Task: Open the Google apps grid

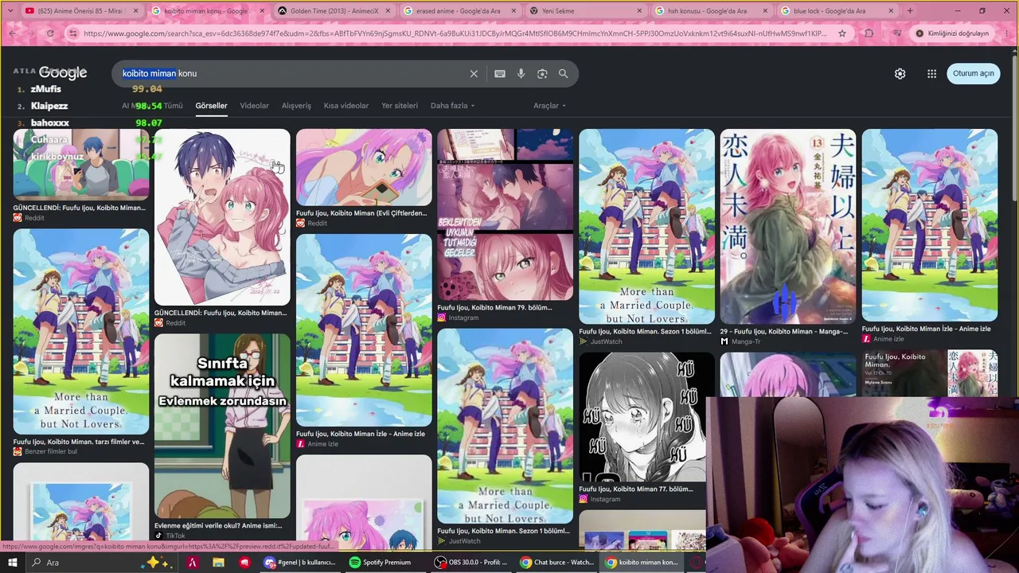Action: (x=931, y=73)
